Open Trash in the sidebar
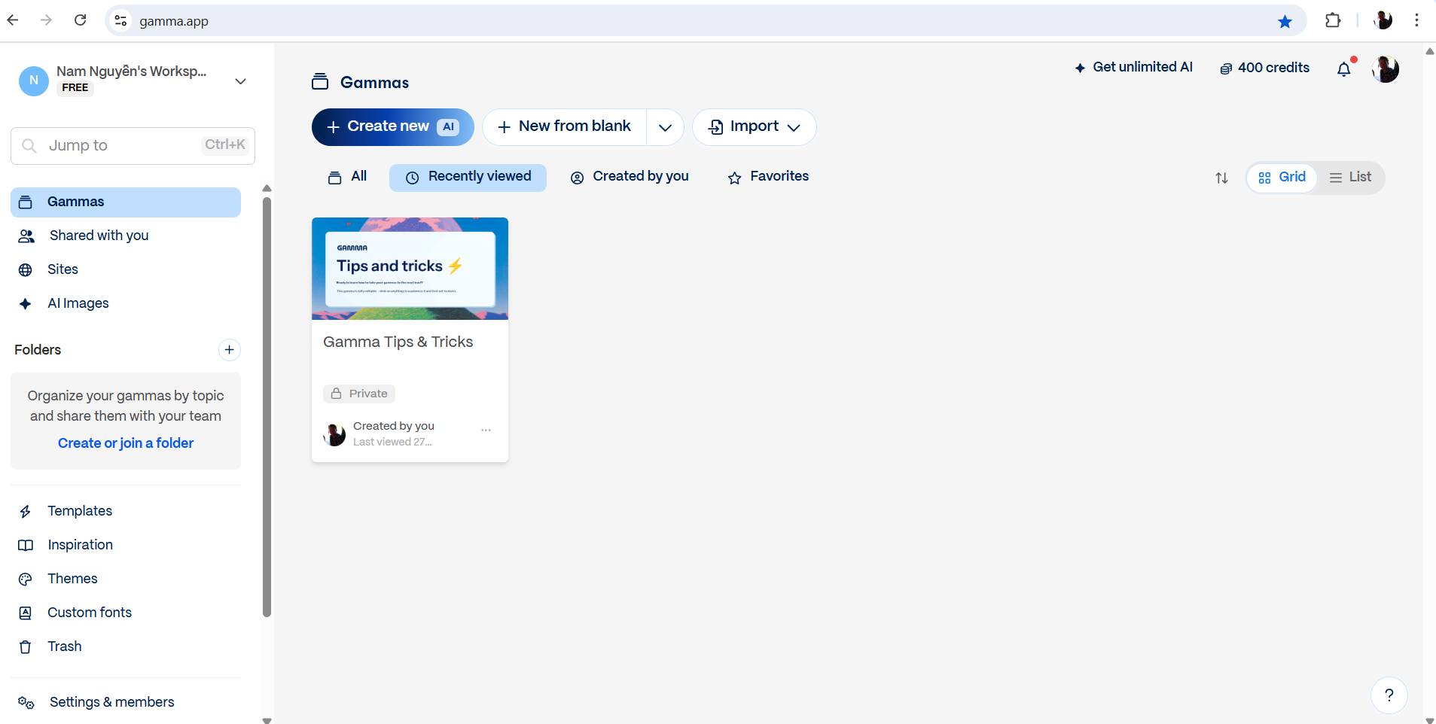The image size is (1436, 724). [64, 646]
